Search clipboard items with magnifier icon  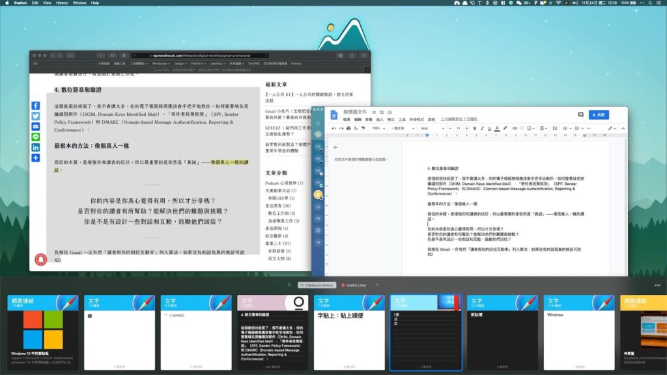pyautogui.click(x=289, y=285)
